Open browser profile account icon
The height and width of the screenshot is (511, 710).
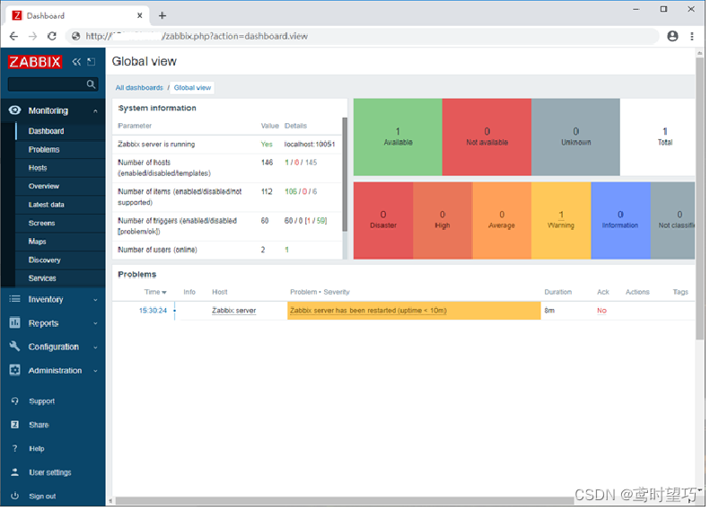tap(672, 36)
